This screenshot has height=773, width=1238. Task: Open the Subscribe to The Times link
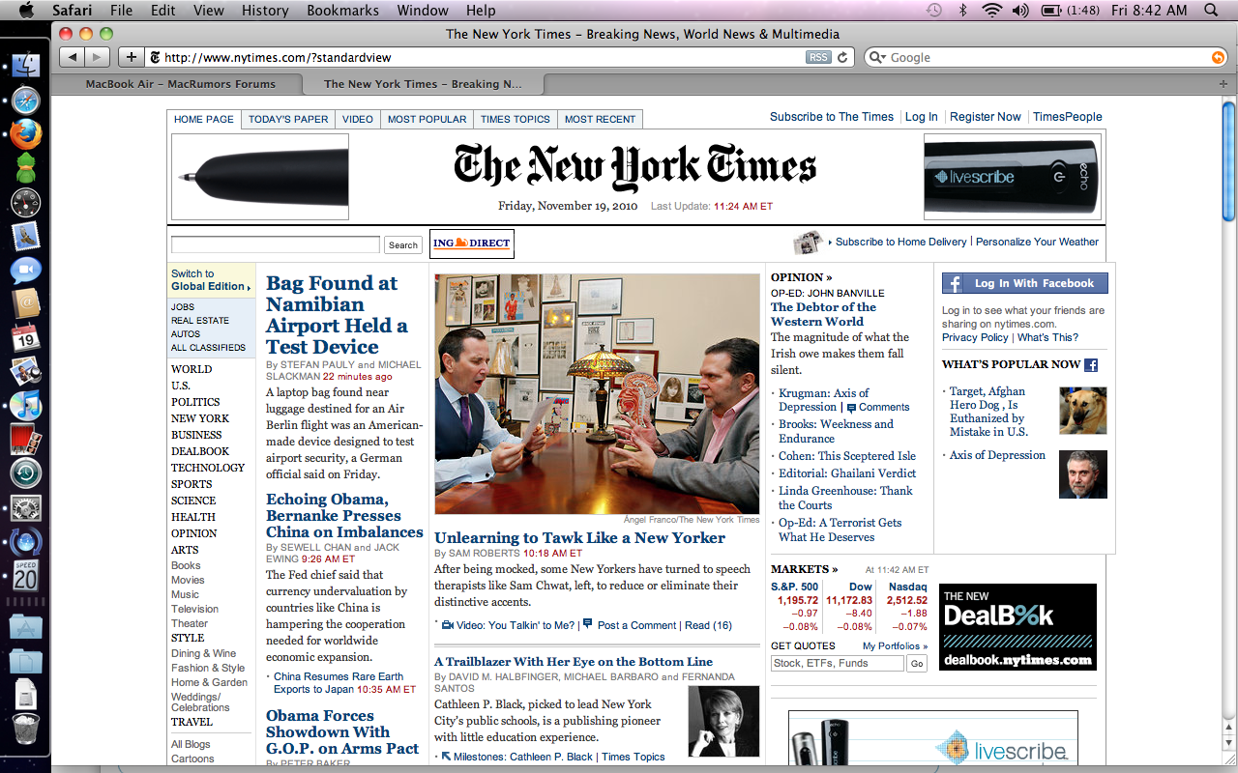(832, 117)
